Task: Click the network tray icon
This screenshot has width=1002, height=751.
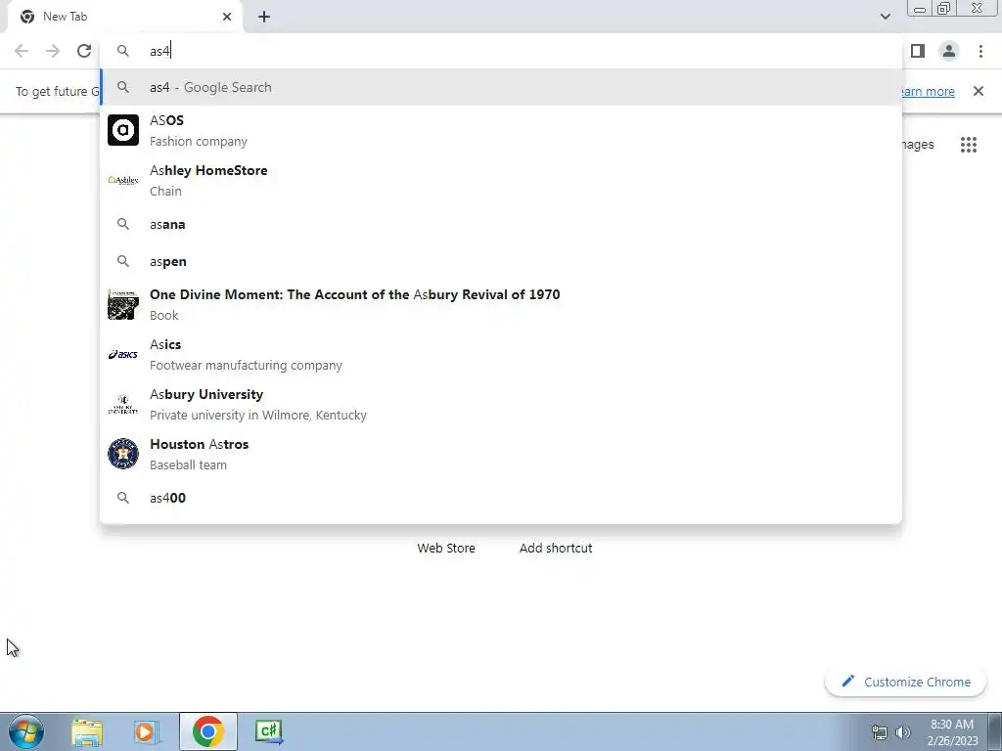Action: (x=880, y=732)
